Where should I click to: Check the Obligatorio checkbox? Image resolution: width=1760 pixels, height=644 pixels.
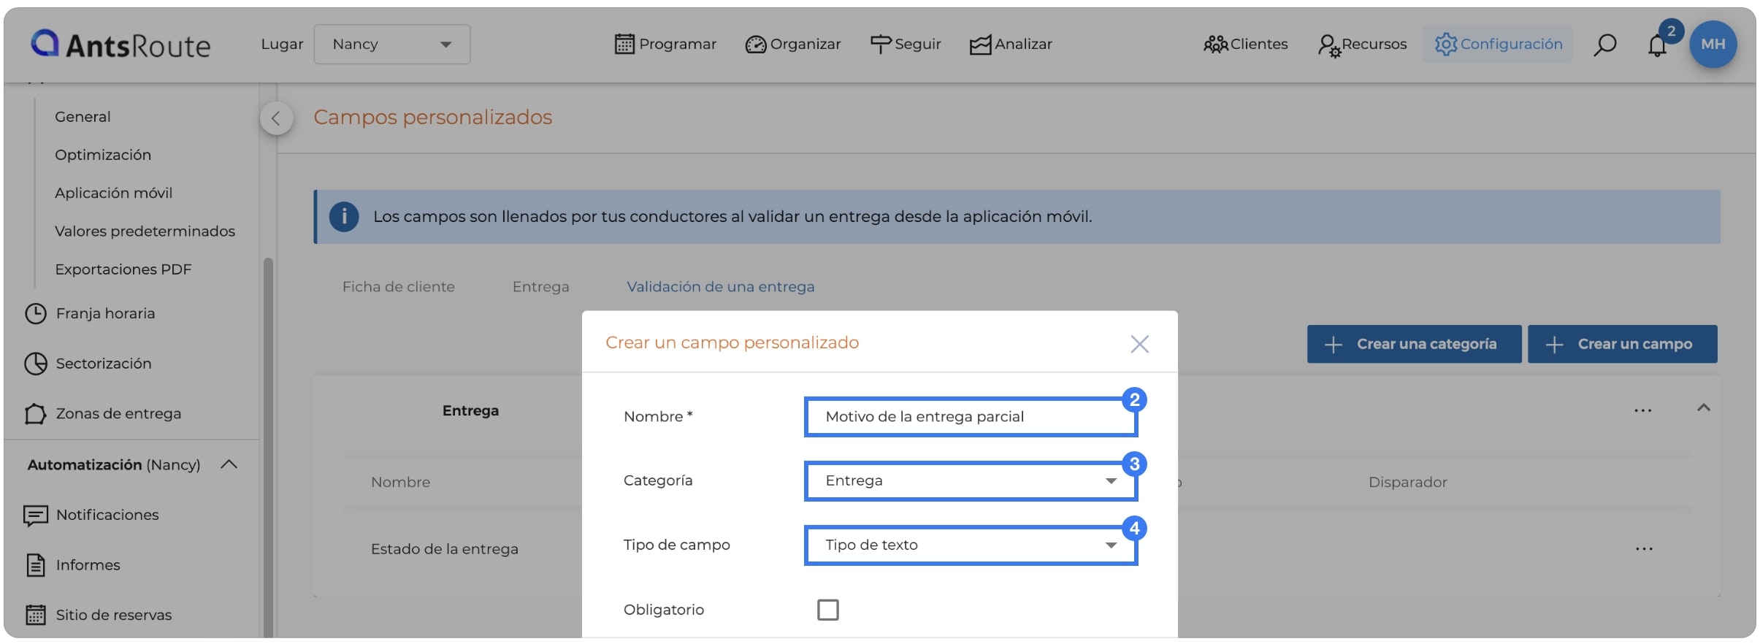coord(827,610)
